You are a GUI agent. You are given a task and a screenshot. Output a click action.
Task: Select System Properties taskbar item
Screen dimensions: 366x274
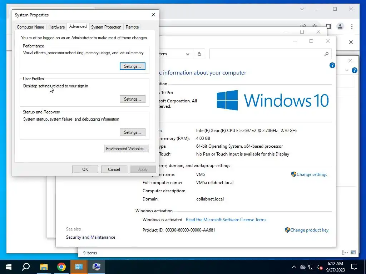click(x=97, y=267)
